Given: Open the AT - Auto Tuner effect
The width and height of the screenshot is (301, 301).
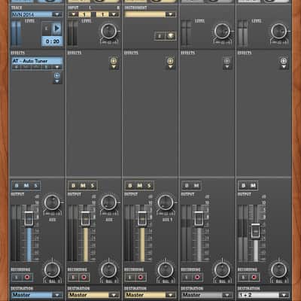Looking at the screenshot, I should click(37, 61).
